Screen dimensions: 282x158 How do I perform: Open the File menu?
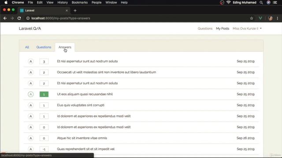[30, 3]
